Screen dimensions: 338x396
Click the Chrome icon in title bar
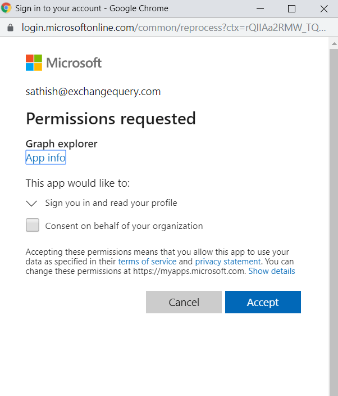point(7,8)
